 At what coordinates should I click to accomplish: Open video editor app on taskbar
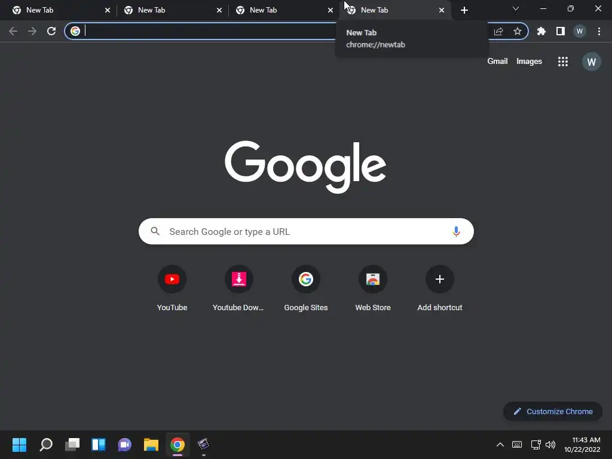(x=203, y=445)
